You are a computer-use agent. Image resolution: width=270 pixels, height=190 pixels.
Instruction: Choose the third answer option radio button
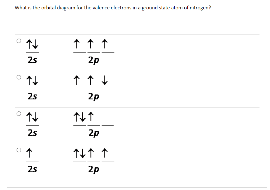pyautogui.click(x=19, y=114)
